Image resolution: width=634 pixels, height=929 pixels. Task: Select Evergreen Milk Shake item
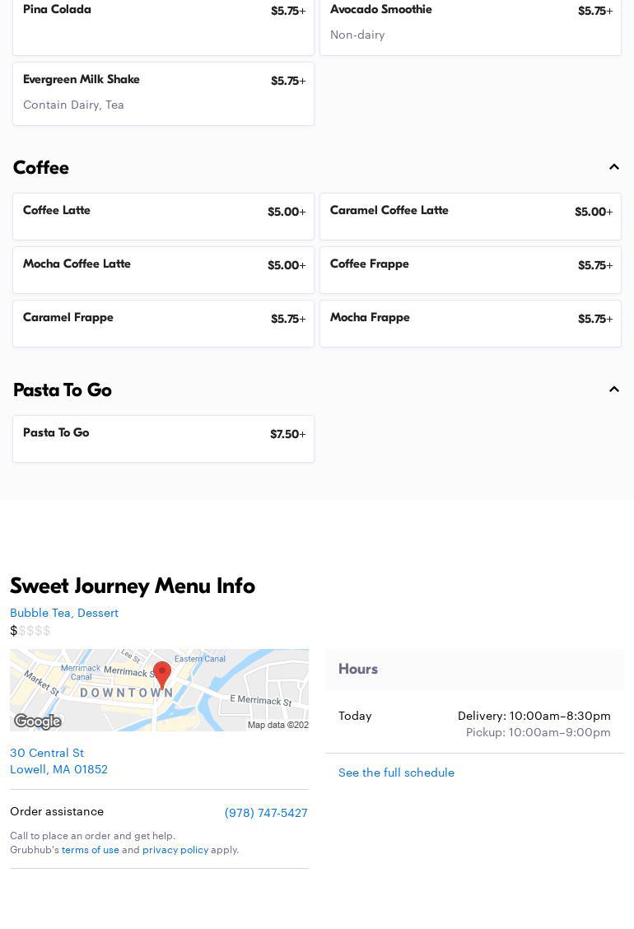[163, 93]
